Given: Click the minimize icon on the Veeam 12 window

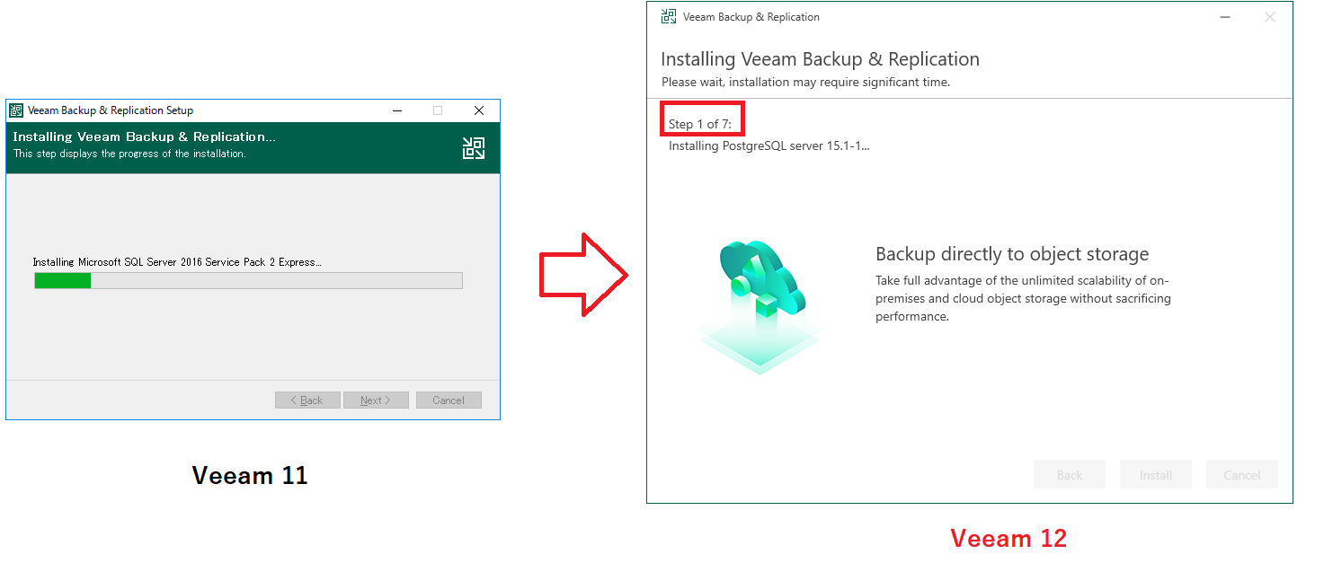Looking at the screenshot, I should click(1225, 16).
